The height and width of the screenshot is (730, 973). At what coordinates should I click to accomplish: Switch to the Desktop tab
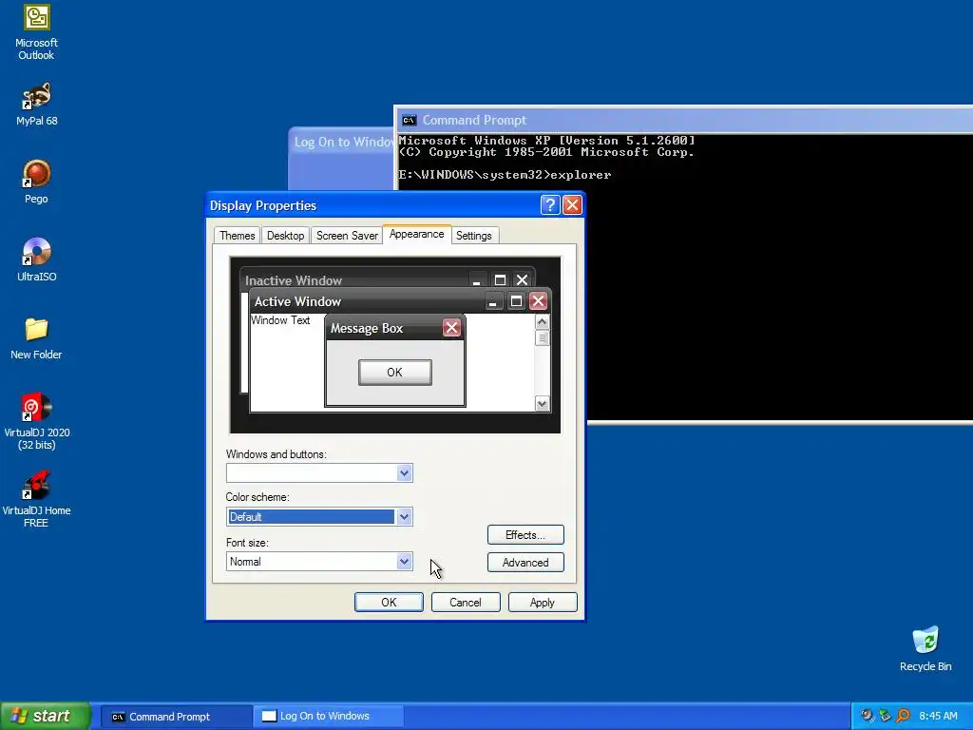[285, 236]
